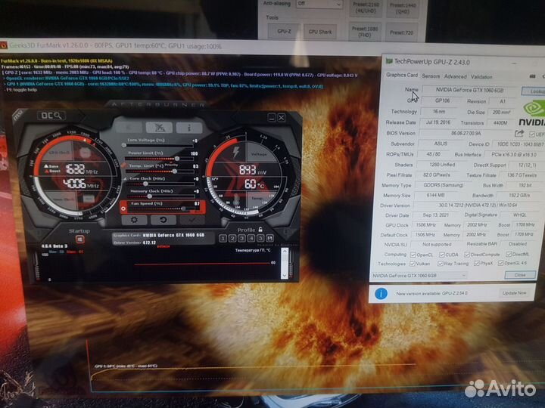Click the GPU-Z tool button in FurMark

coord(284,31)
